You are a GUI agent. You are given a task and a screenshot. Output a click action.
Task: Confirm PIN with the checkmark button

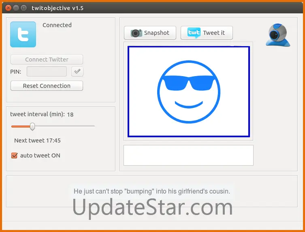pos(77,71)
